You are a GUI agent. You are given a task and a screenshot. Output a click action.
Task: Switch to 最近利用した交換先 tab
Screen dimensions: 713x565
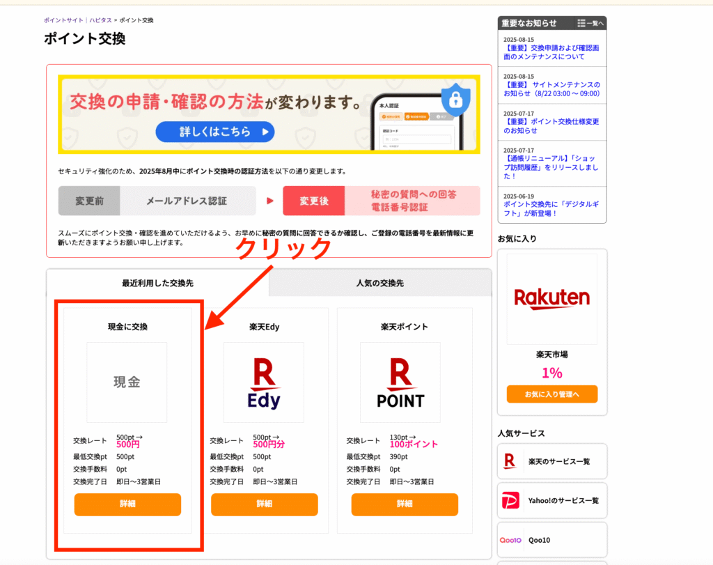(158, 283)
